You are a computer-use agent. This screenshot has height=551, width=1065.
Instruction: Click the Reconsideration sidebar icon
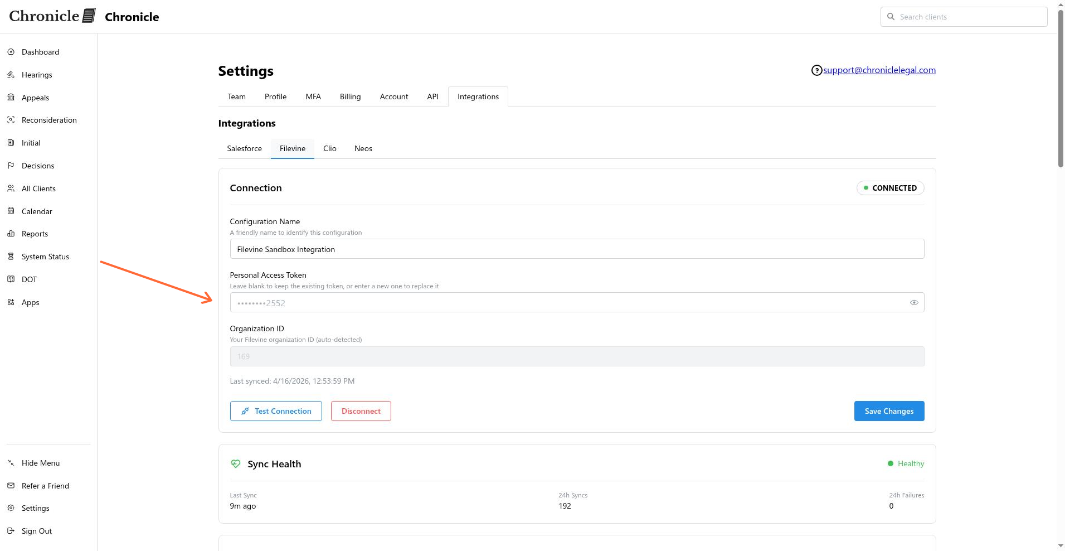(11, 120)
